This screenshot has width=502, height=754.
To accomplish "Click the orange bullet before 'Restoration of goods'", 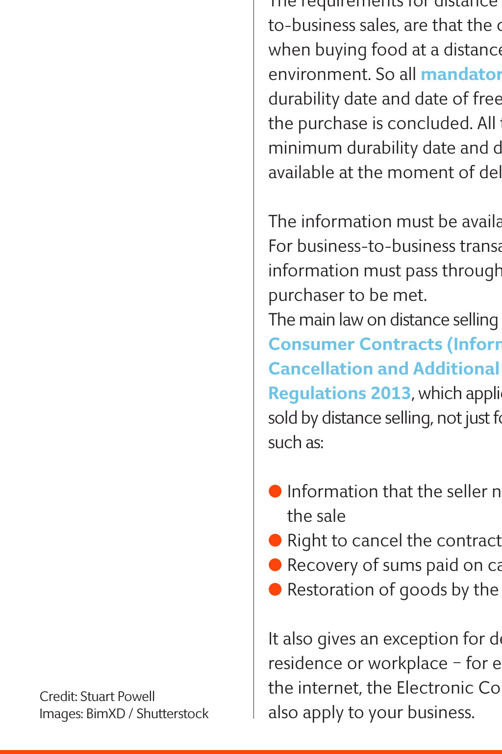I will tap(275, 589).
